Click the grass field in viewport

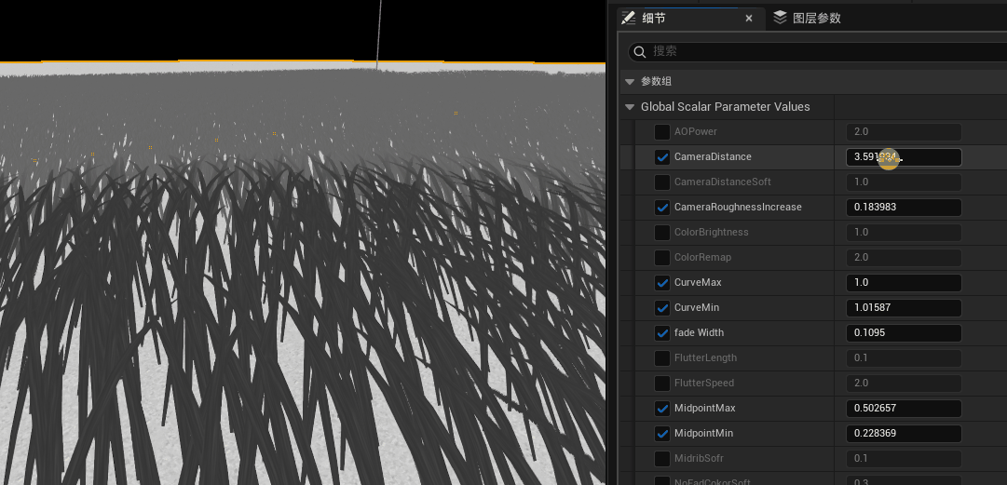302,276
